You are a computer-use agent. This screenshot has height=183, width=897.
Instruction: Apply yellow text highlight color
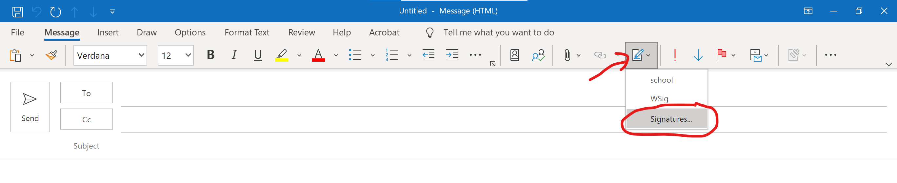(281, 55)
